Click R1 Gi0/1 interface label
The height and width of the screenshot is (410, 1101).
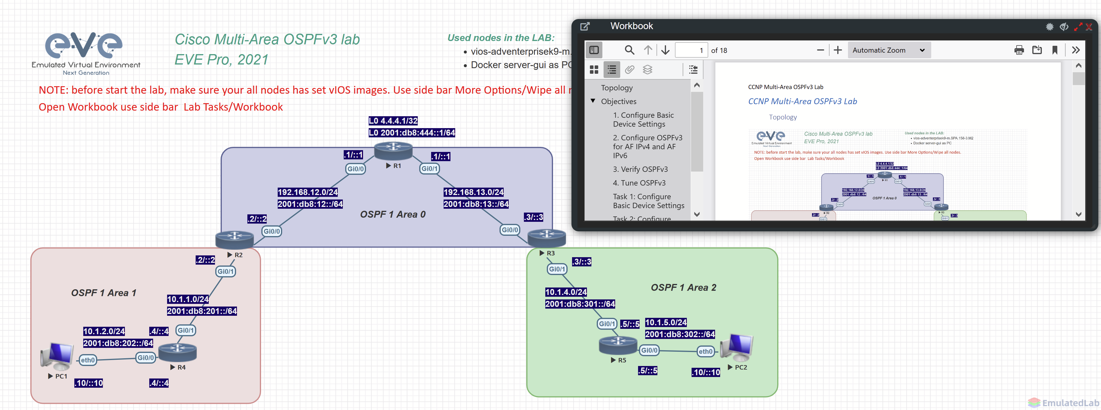429,169
